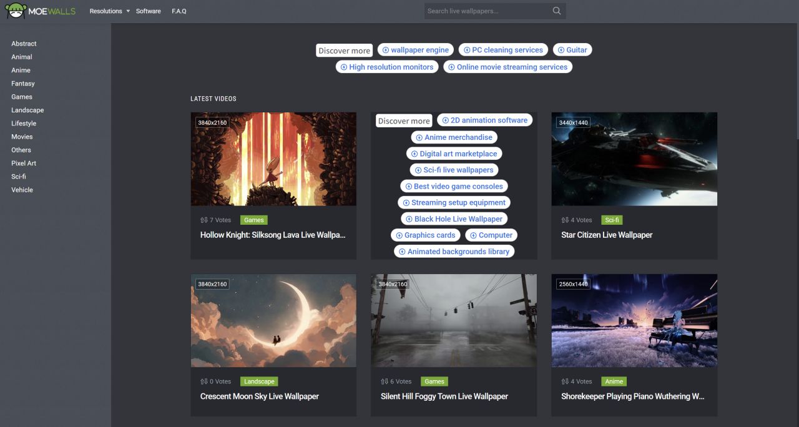Select the Anime category in sidebar
Viewport: 799px width, 427px height.
(21, 70)
